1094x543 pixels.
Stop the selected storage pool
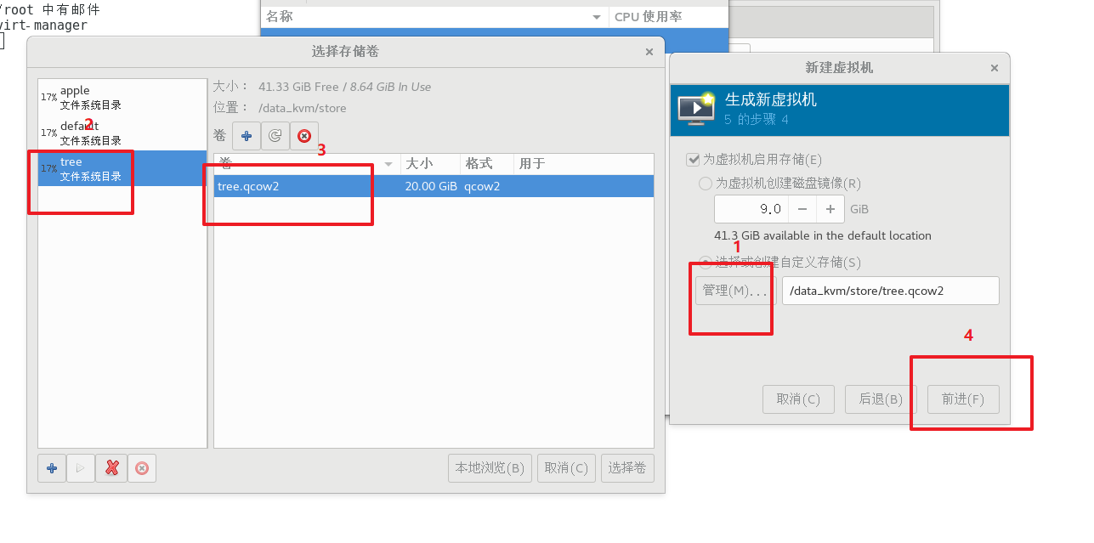point(142,467)
